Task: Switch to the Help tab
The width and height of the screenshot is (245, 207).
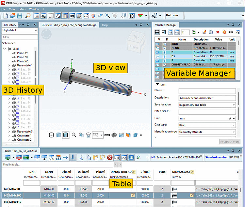Action: click(105, 25)
